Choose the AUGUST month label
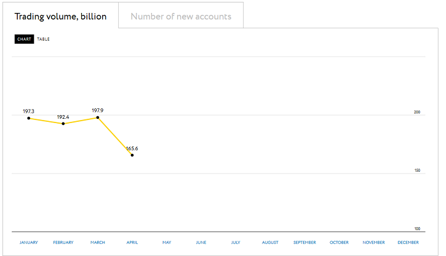This screenshot has height=256, width=446. 270,242
